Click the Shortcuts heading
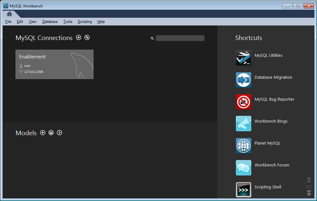The image size is (317, 201). [248, 38]
